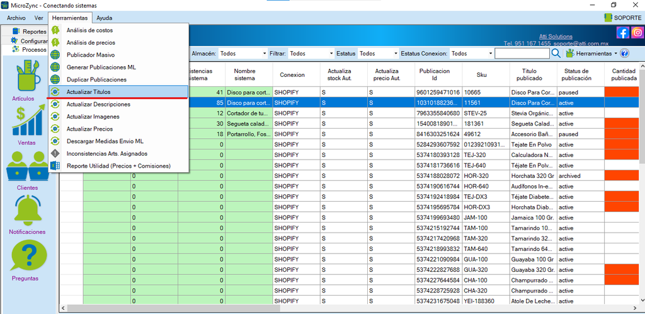This screenshot has width=645, height=314.
Task: Click the horizontal scrollbar right arrow
Action: [x=634, y=308]
